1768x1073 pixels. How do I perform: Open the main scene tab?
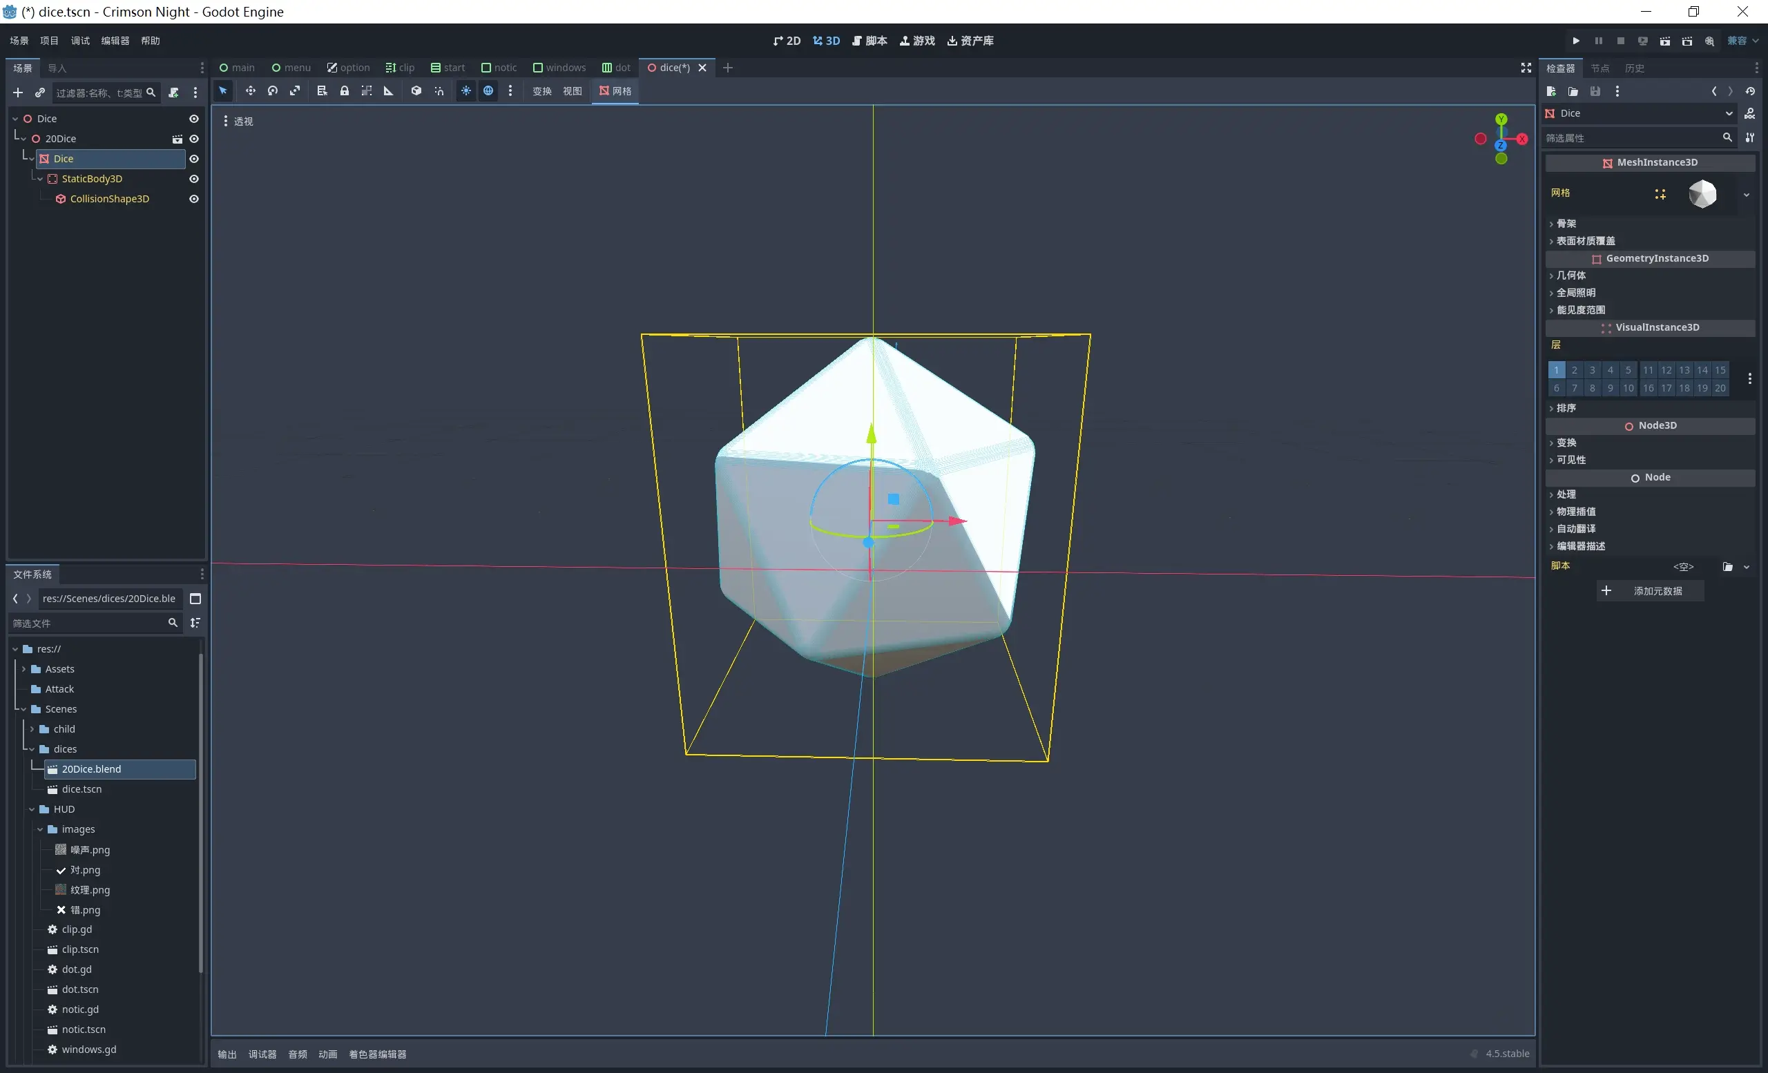pyautogui.click(x=237, y=68)
